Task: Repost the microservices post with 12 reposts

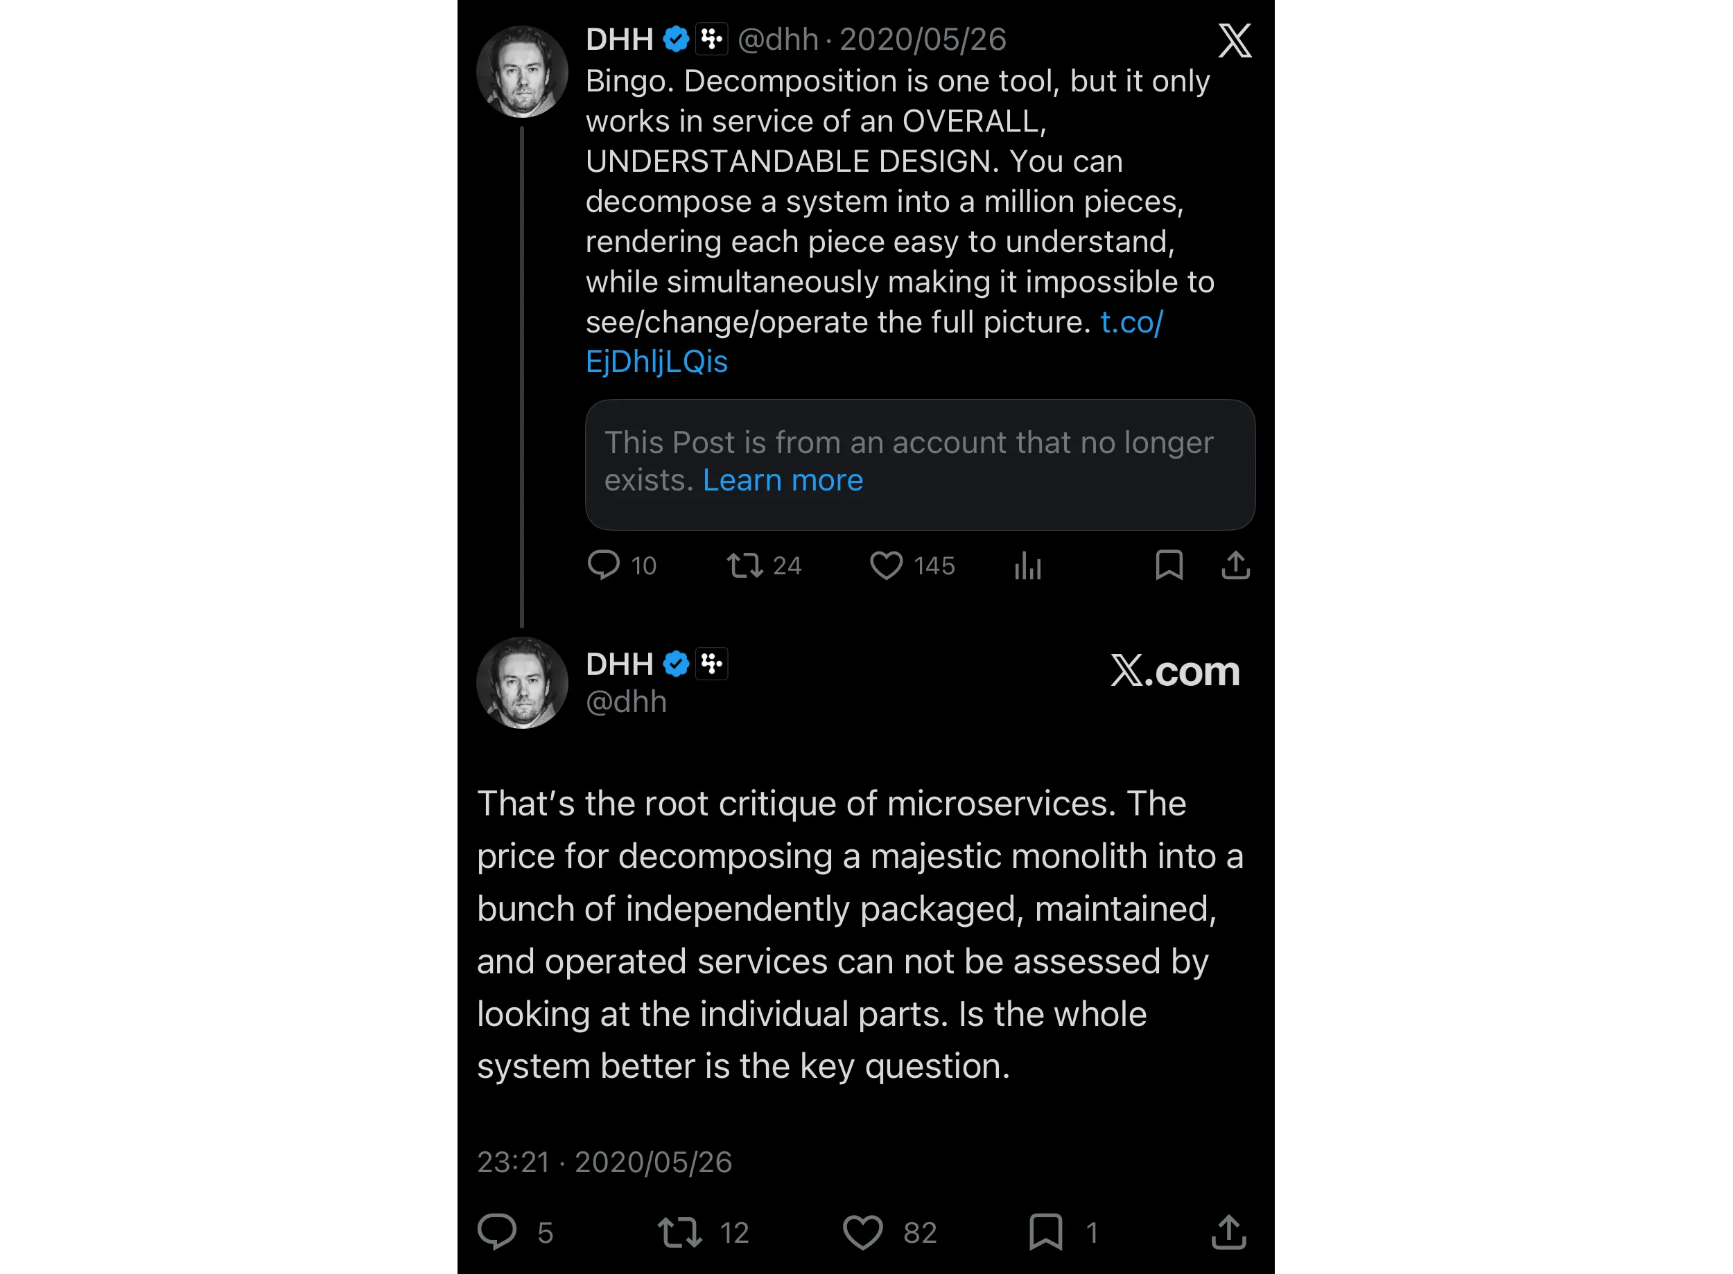Action: click(x=680, y=1232)
